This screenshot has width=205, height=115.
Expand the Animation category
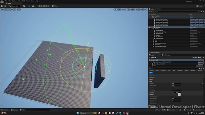[x=150, y=77]
